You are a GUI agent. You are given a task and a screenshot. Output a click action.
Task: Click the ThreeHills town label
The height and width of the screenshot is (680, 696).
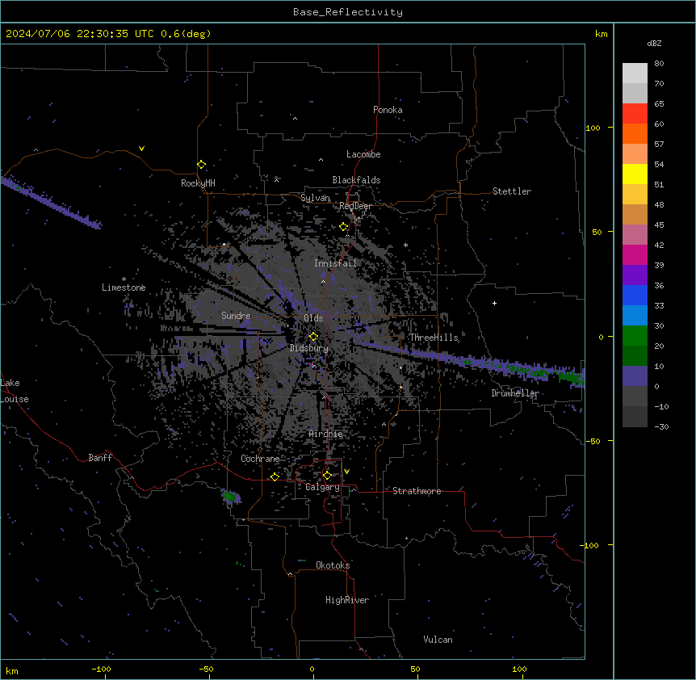click(434, 338)
